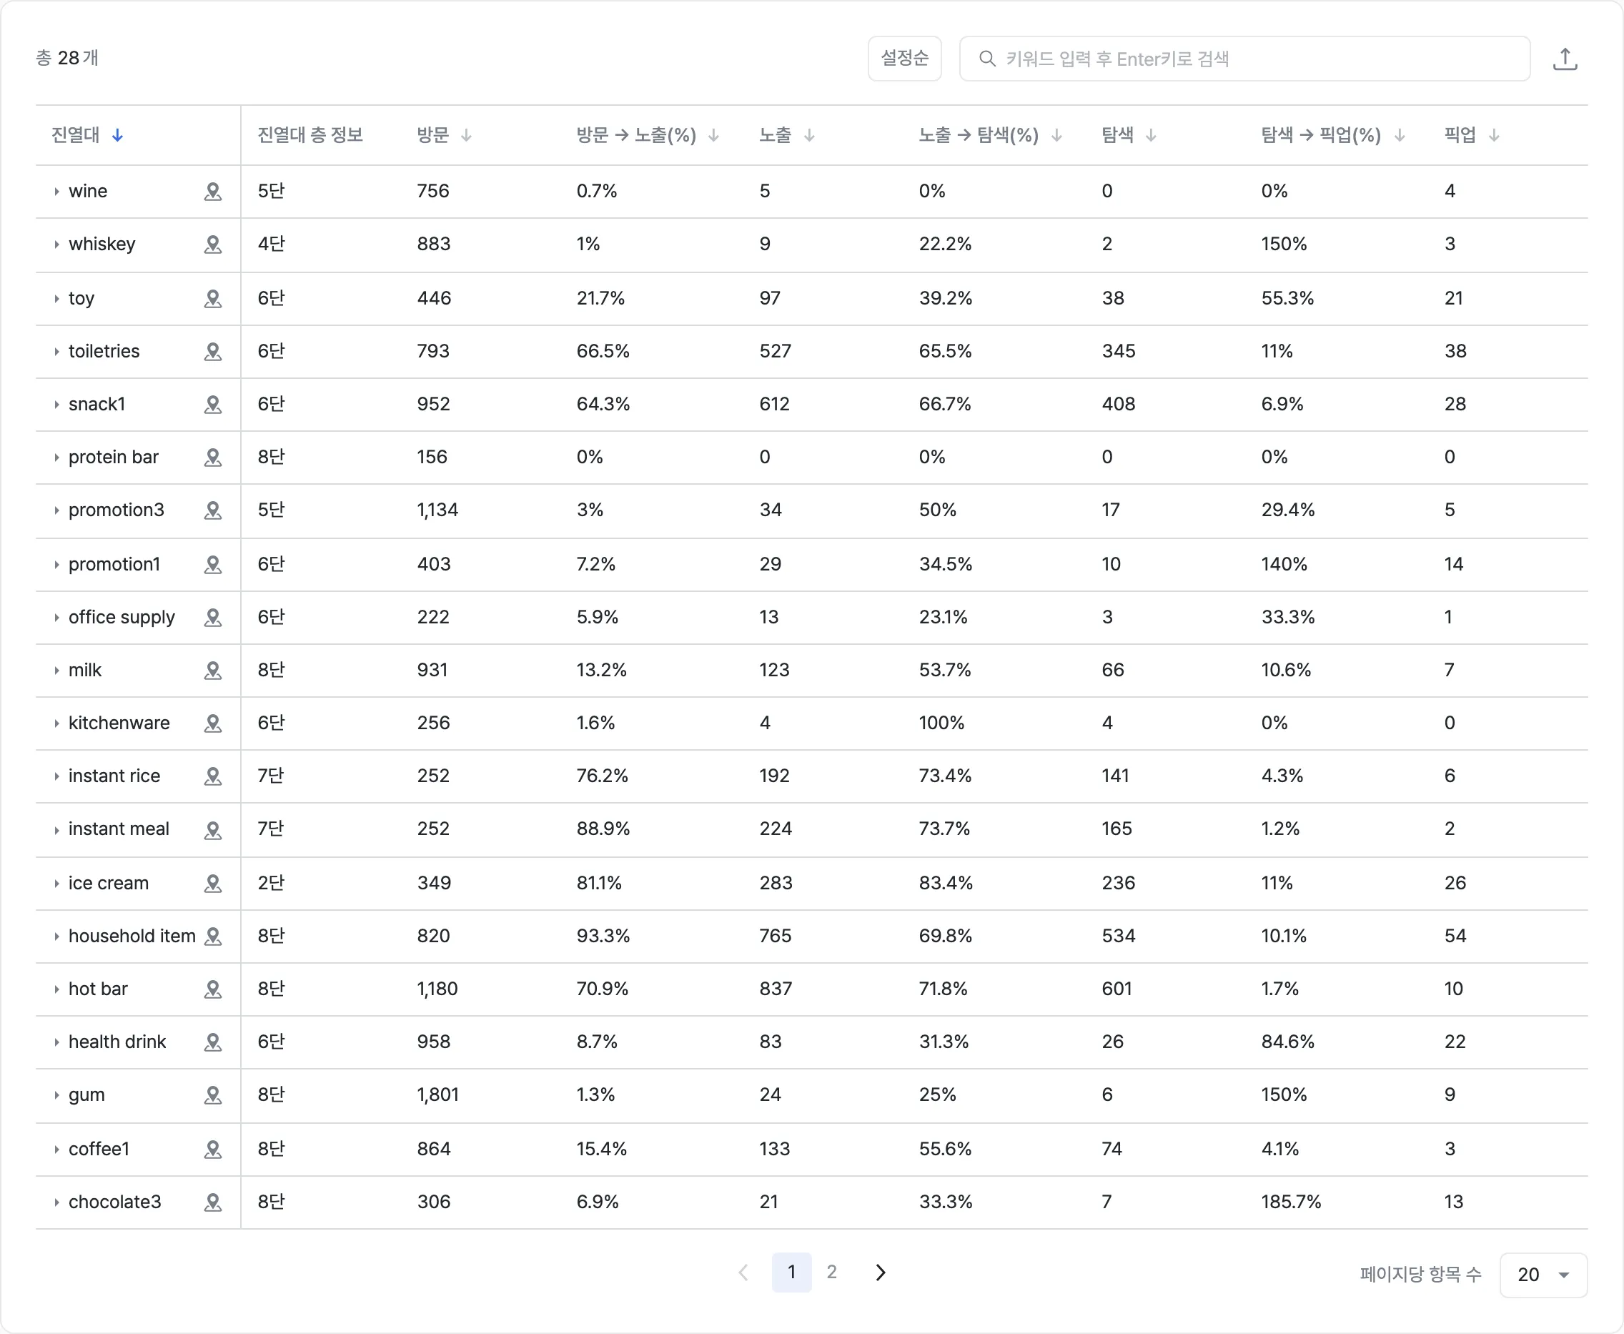Go to page 2
This screenshot has width=1624, height=1334.
coord(831,1272)
